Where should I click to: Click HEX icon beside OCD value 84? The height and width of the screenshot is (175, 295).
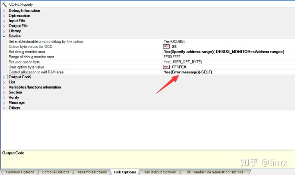(166, 46)
